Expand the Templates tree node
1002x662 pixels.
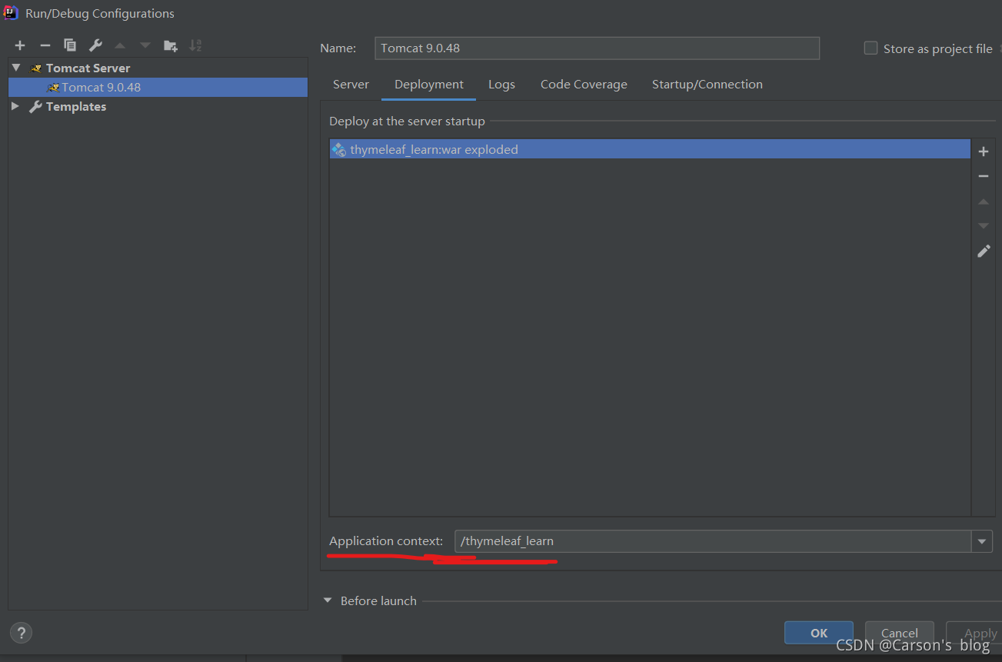[x=15, y=106]
